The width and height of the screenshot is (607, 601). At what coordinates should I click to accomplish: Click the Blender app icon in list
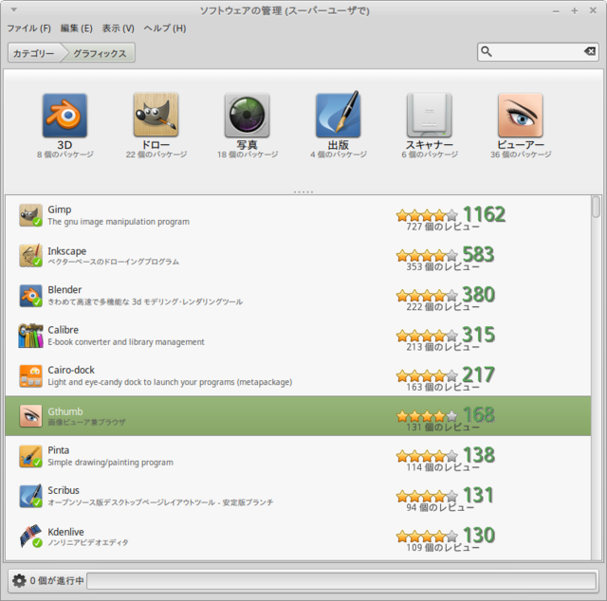click(30, 296)
